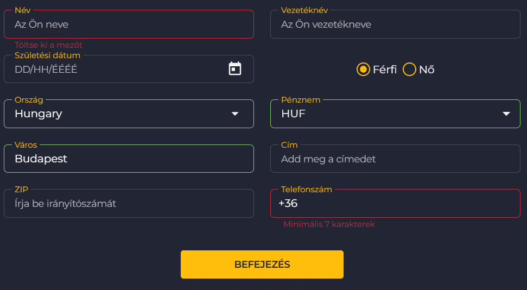Click the +36 phone prefix text

pyautogui.click(x=288, y=204)
